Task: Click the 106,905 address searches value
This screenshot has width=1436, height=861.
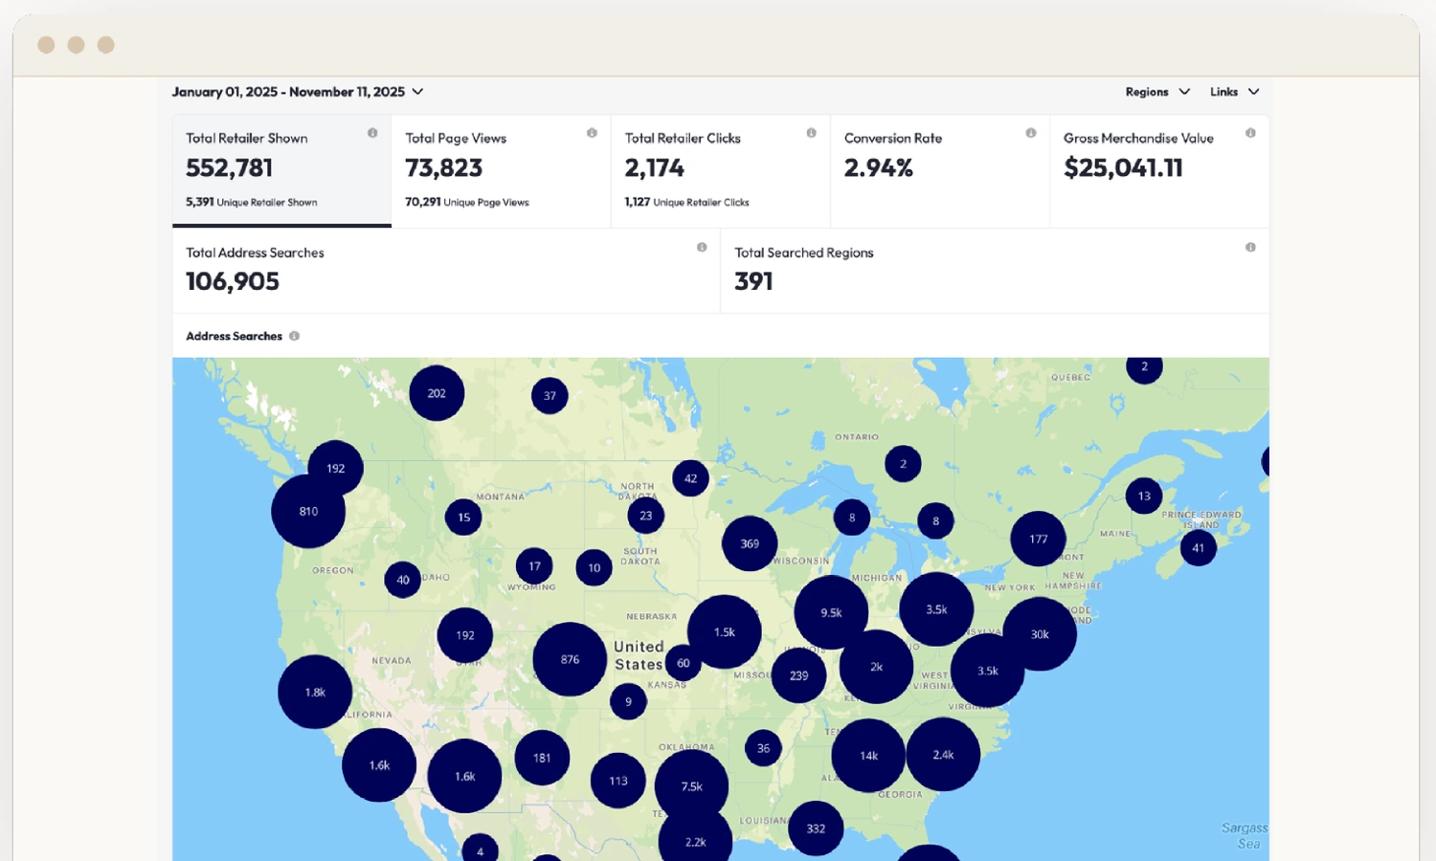Action: click(233, 281)
